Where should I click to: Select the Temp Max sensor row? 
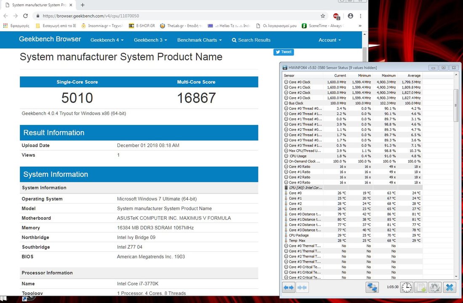(x=353, y=241)
